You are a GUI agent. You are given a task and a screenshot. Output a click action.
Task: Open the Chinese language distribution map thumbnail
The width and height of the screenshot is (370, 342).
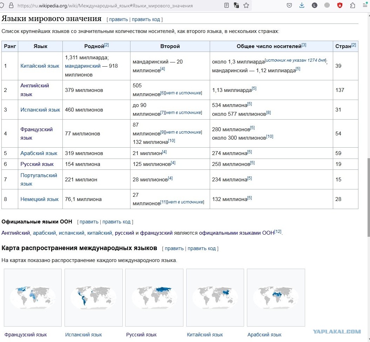215,297
